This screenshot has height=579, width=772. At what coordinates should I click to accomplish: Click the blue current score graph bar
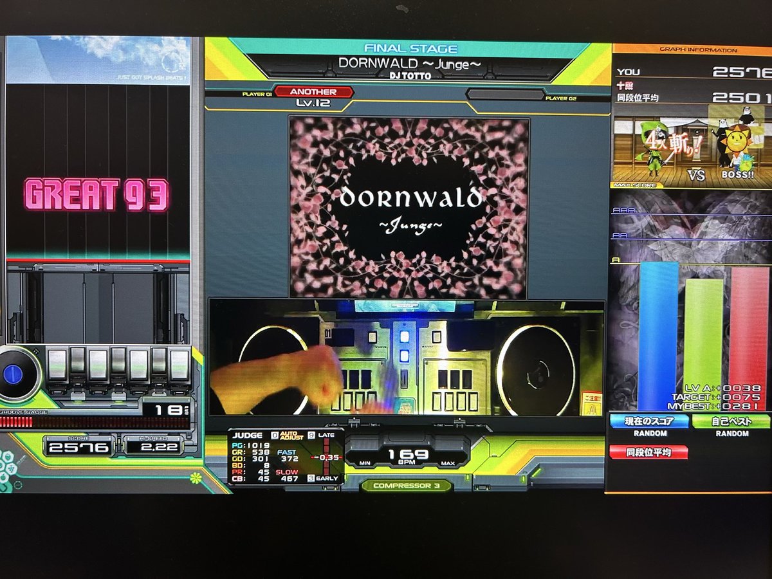(658, 335)
